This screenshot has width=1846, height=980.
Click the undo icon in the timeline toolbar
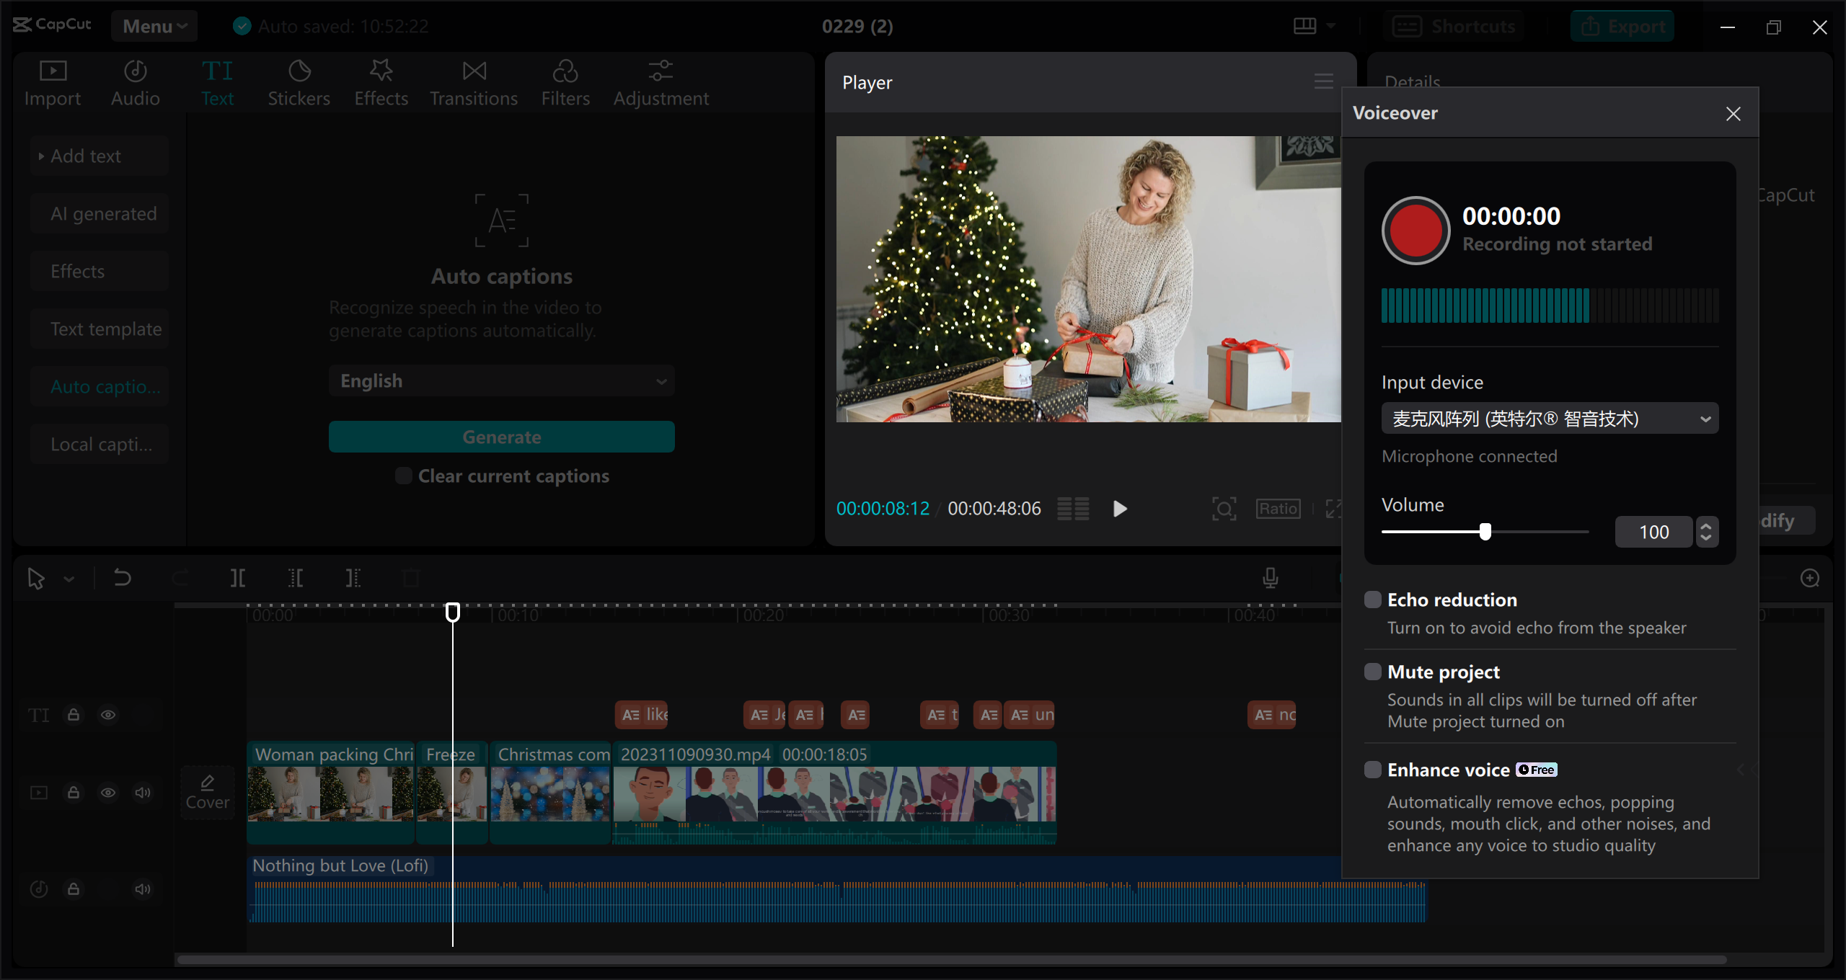click(x=122, y=577)
